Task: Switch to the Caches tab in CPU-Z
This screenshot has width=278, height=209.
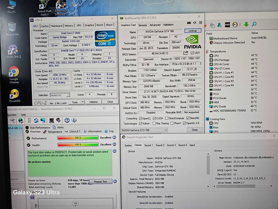Action: pyautogui.click(x=45, y=26)
